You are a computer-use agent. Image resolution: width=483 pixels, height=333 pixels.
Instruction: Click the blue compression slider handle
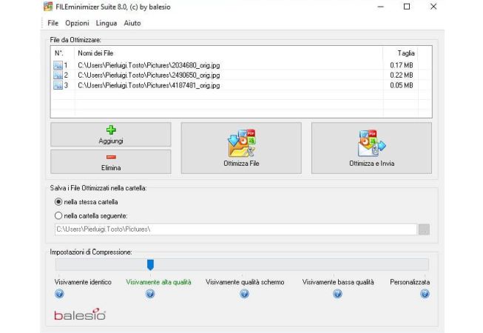tap(150, 265)
